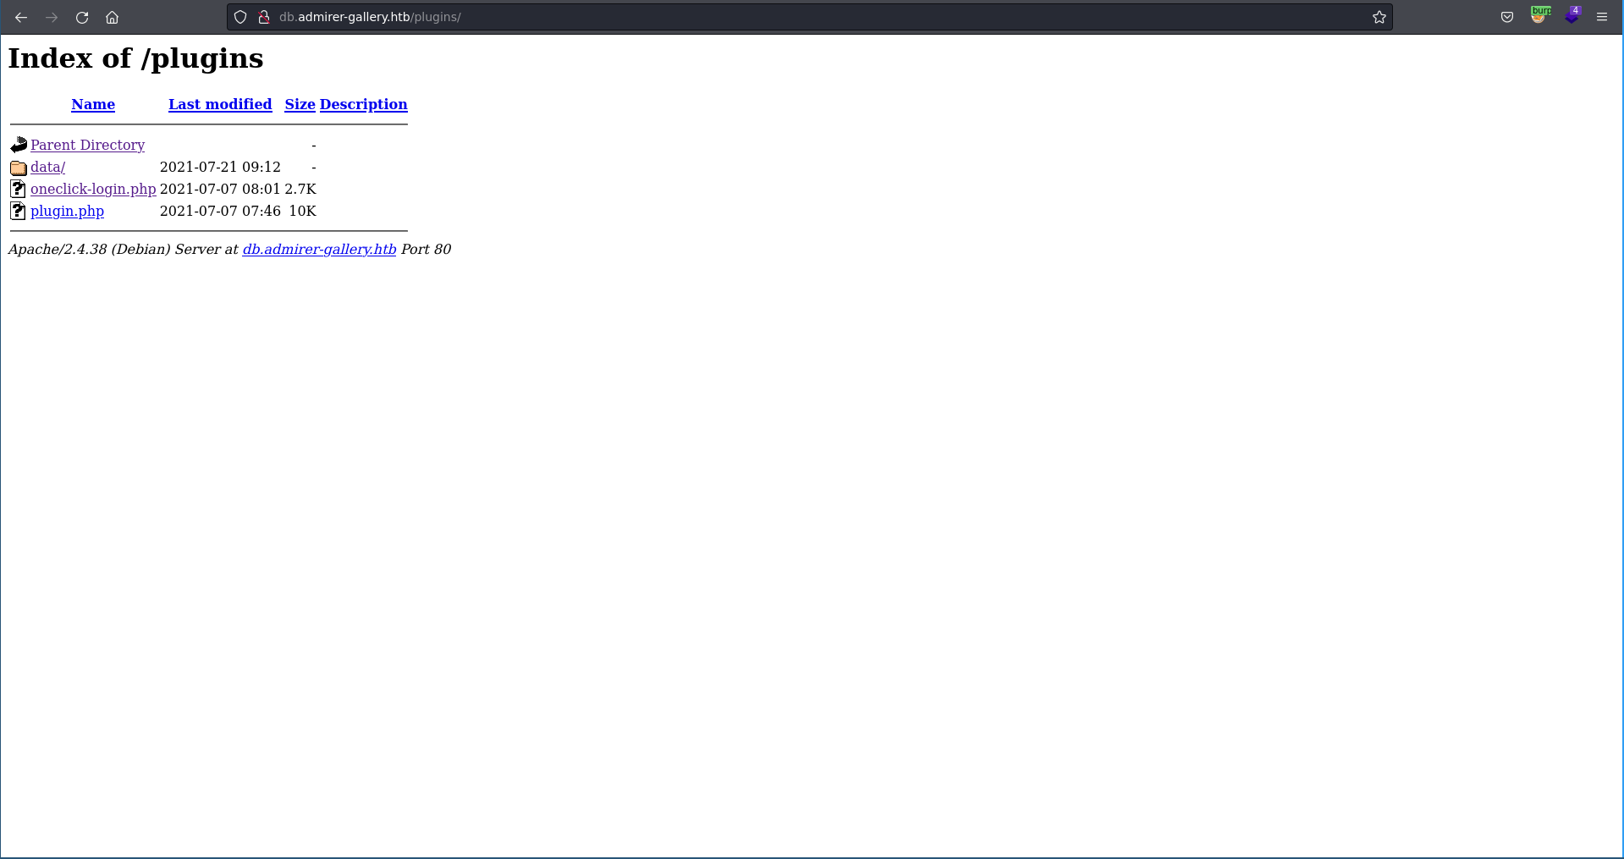
Task: Click the browser back arrow button
Action: [21, 17]
